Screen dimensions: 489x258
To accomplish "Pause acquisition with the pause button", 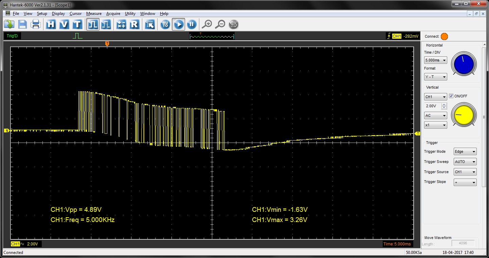I will click(192, 24).
